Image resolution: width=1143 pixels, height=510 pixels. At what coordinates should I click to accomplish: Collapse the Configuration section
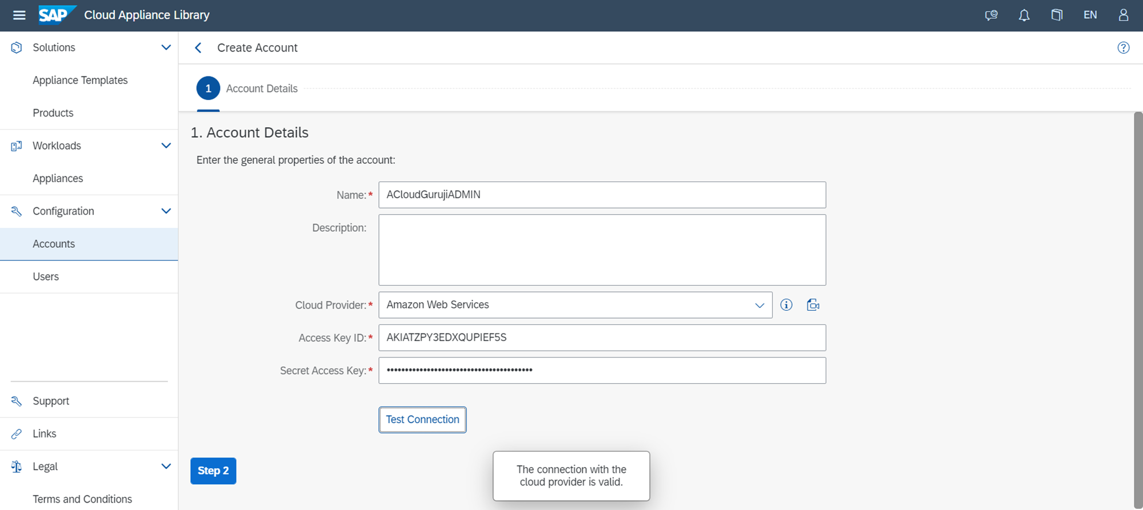166,211
